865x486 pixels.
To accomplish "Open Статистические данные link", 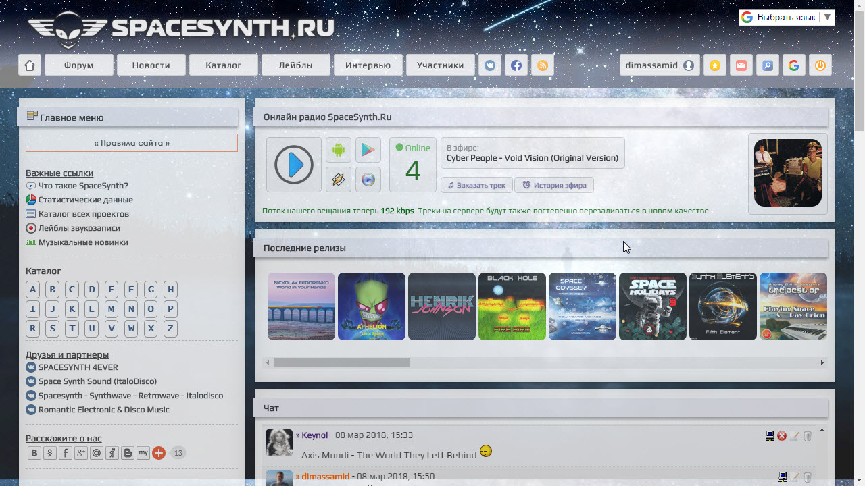I will coord(86,200).
